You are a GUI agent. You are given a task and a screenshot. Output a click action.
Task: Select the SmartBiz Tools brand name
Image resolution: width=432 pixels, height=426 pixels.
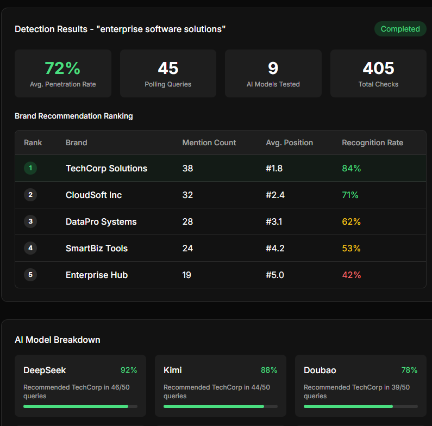coord(97,248)
